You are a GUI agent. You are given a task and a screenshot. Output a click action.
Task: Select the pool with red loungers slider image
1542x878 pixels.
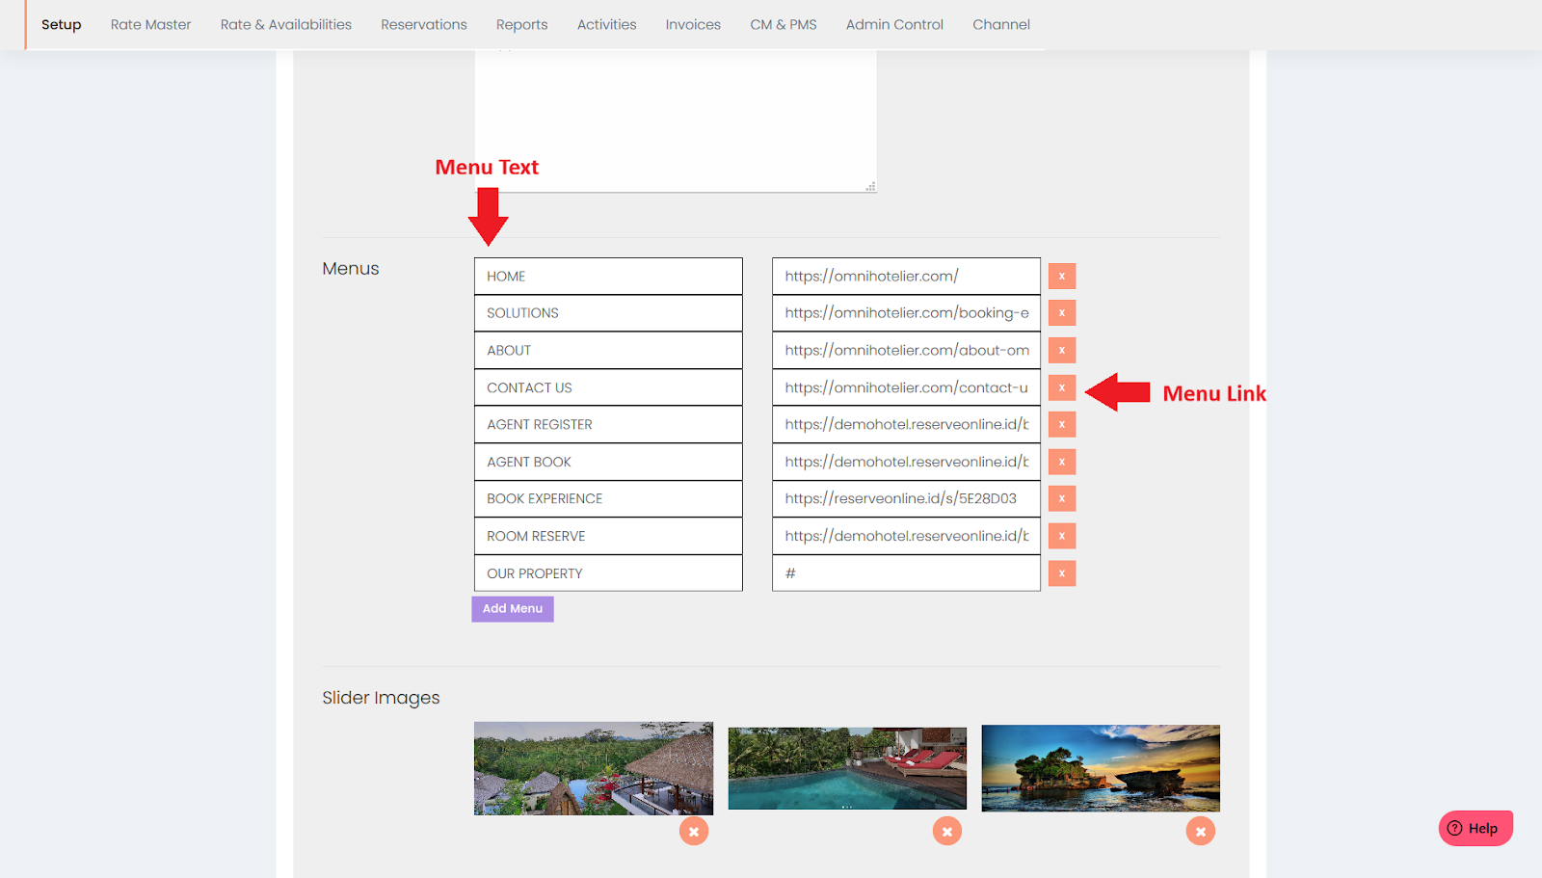[847, 768]
